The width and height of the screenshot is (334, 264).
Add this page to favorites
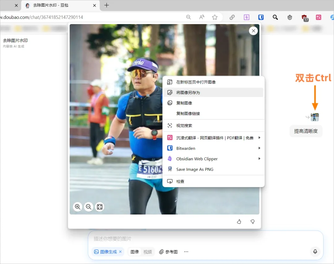point(215,17)
